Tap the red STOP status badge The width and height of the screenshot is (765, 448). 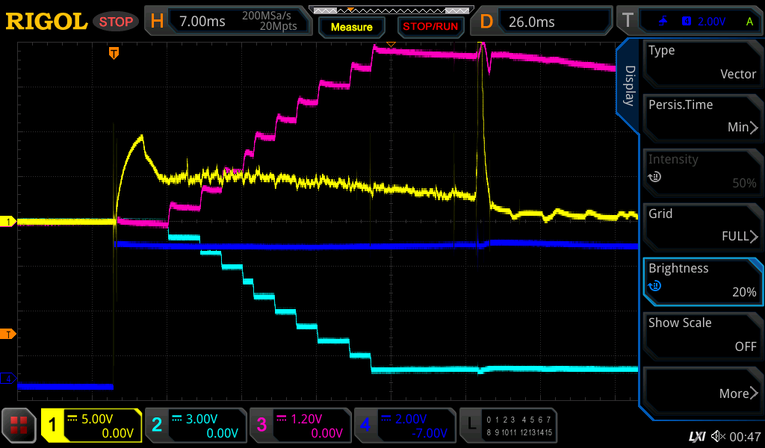(117, 22)
